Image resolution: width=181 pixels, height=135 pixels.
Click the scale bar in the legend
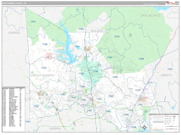171,127
